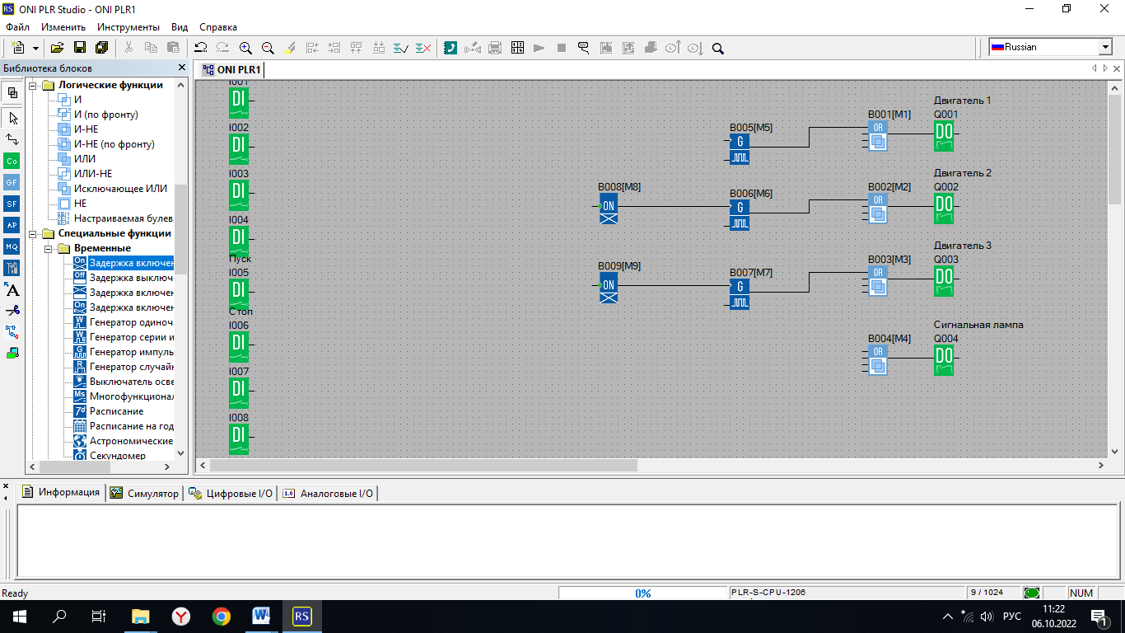Select the I005 Пуск input block
Screen dimensions: 1125x633
point(238,294)
